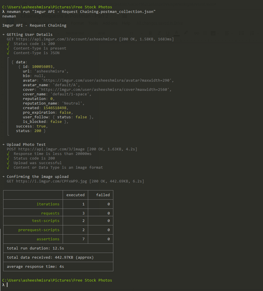Toggle bold formatting
This screenshot has height=291, width=263.
pos(150,33)
